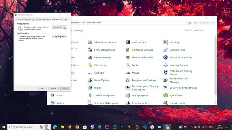The height and width of the screenshot is (130, 232).
Task: Click the taskbar search box
Action: (x=29, y=127)
